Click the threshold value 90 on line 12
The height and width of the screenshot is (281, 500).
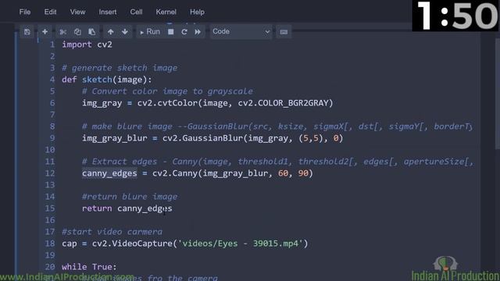tap(303, 173)
